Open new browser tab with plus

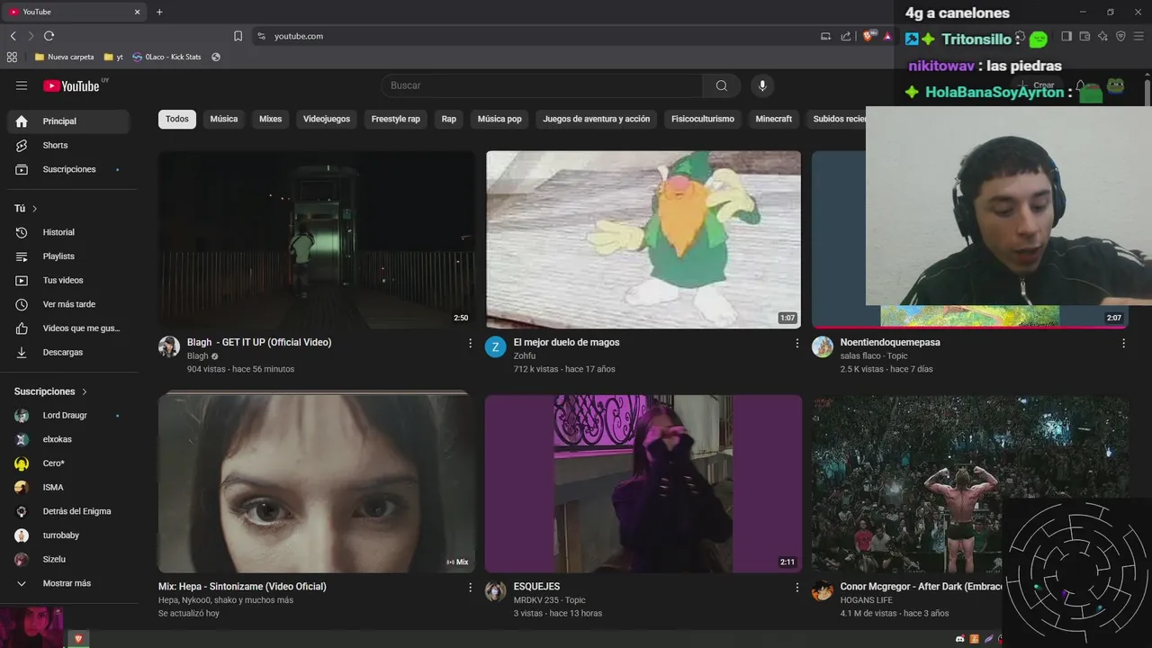click(x=159, y=12)
